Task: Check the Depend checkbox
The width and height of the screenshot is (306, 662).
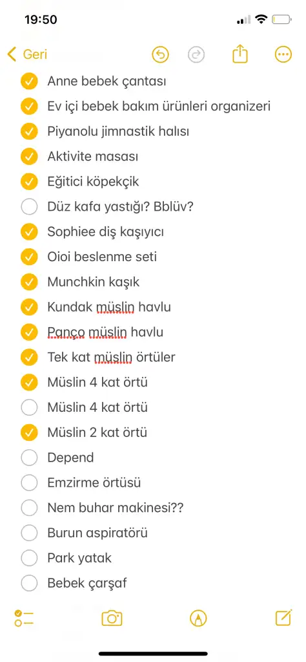Action: point(29,458)
